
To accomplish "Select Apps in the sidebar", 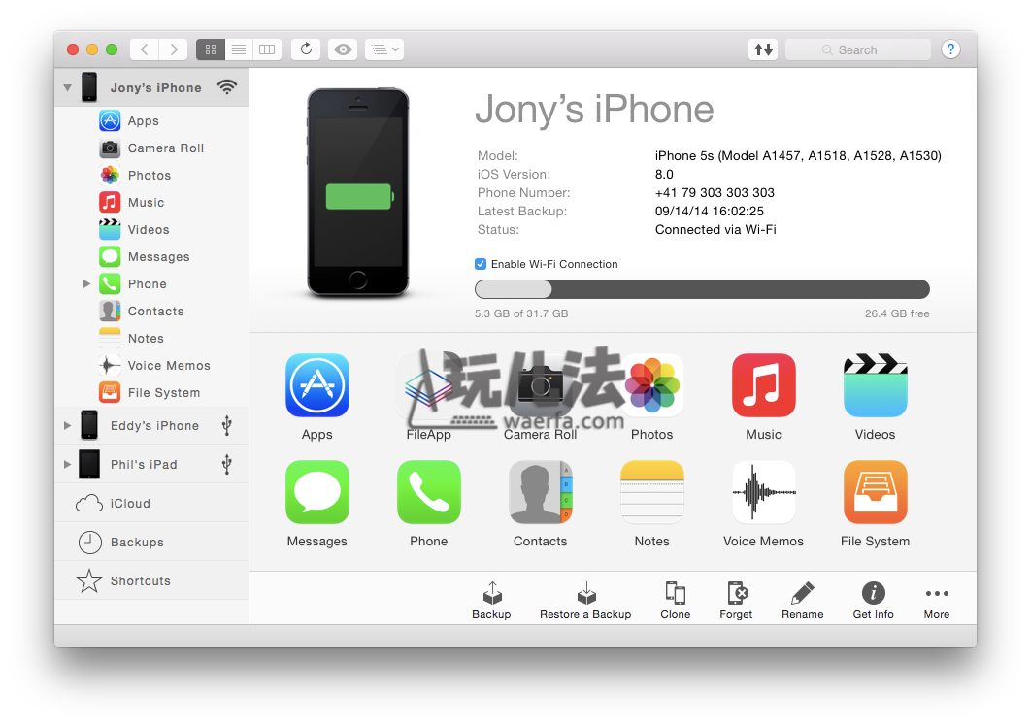I will point(151,121).
